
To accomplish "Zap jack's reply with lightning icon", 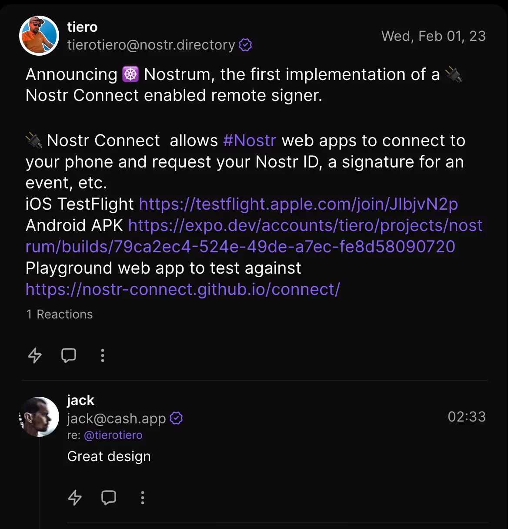I will coord(75,498).
